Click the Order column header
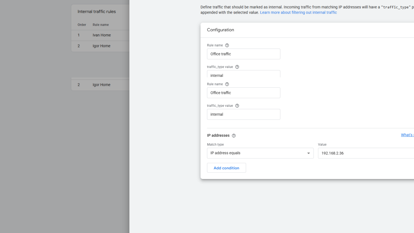The height and width of the screenshot is (233, 414). [82, 25]
